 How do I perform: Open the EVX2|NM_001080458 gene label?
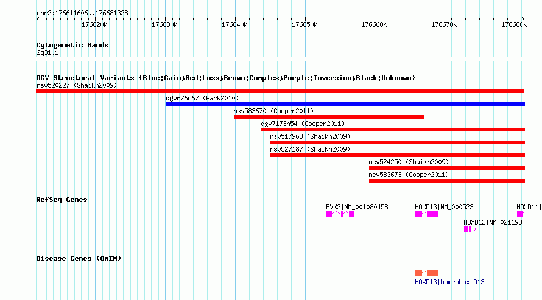(x=357, y=207)
